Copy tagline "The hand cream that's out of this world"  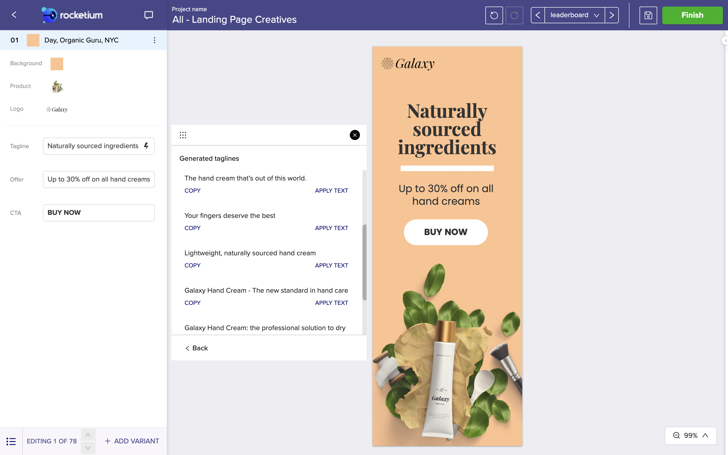point(192,191)
